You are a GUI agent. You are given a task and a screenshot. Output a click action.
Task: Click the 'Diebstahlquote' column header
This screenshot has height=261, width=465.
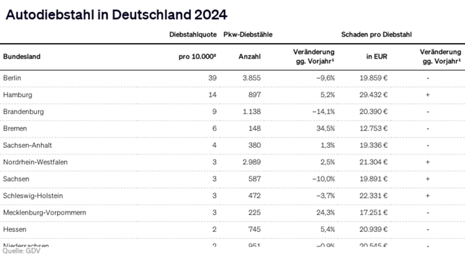click(193, 34)
